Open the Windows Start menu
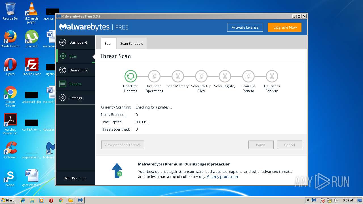Image resolution: width=363 pixels, height=204 pixels. point(8,200)
